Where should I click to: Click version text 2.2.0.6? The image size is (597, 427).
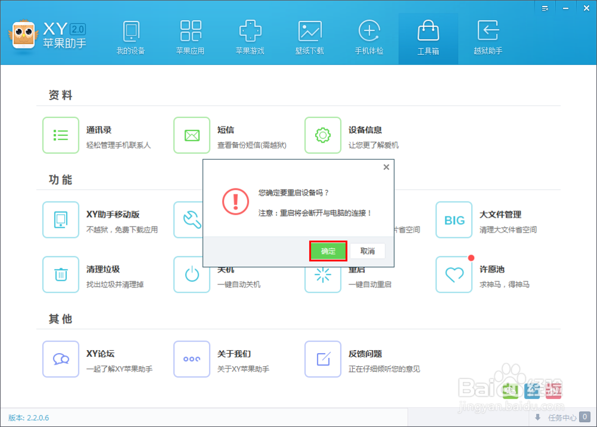point(29,417)
